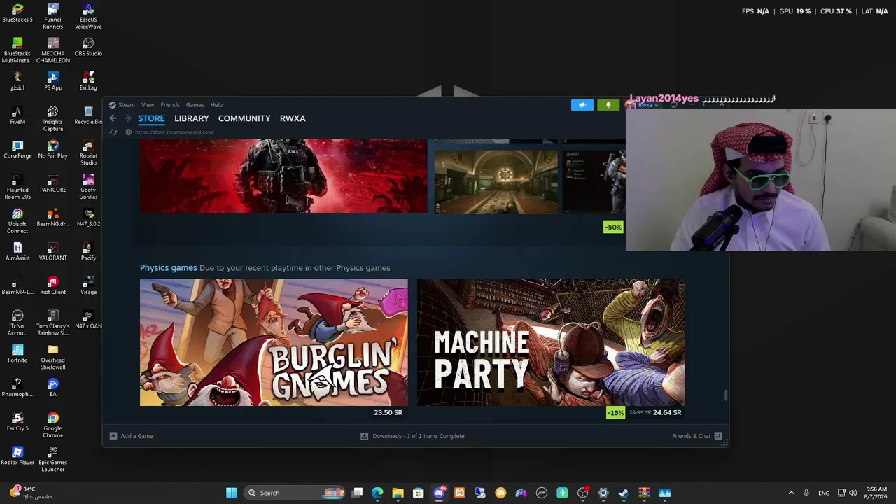The width and height of the screenshot is (896, 504).
Task: Open Microsoft Edge from the taskbar
Action: [x=377, y=493]
